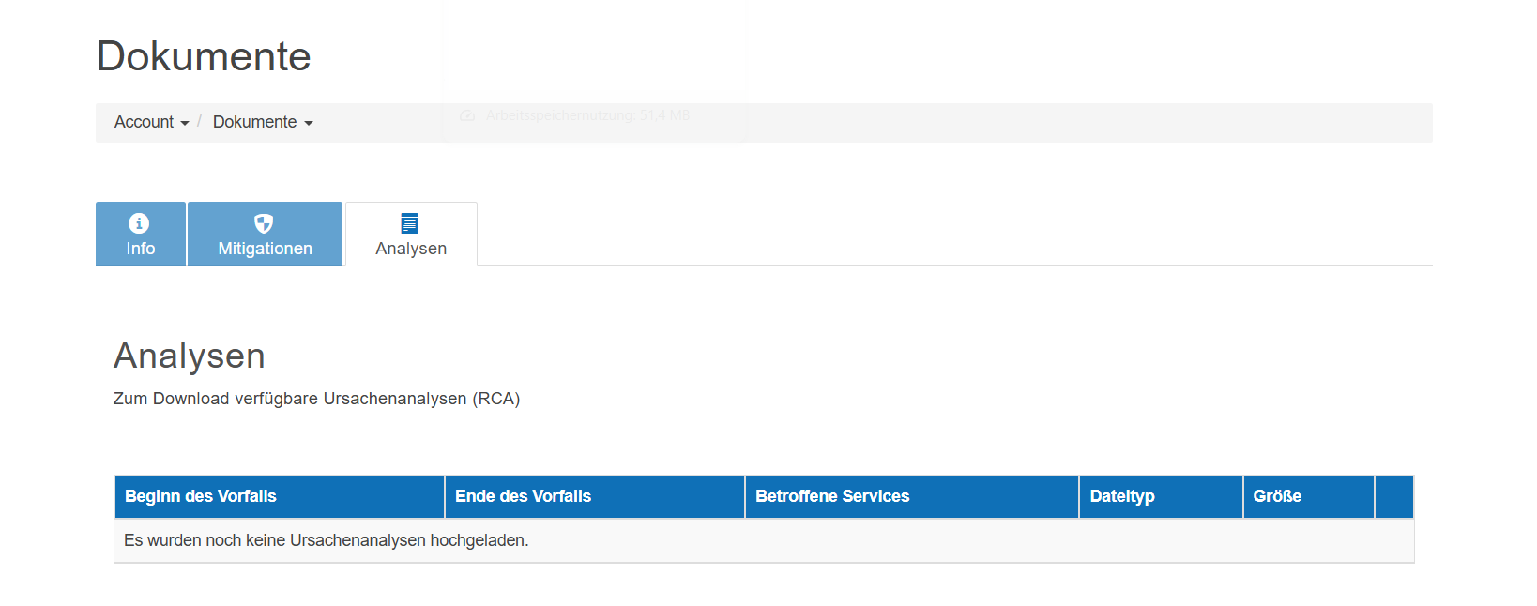
Task: Open the Info tab label
Action: [x=141, y=249]
